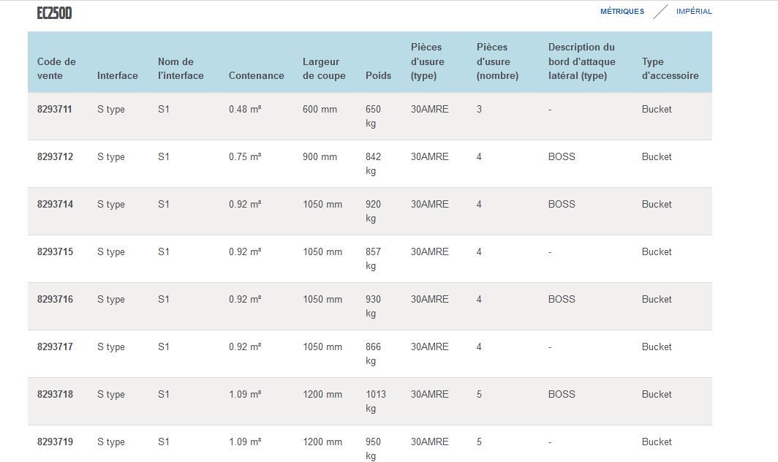Select sales code 8293718

tap(55, 395)
